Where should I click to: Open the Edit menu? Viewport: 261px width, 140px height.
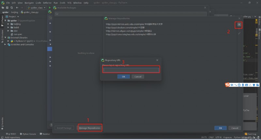[x=14, y=3]
